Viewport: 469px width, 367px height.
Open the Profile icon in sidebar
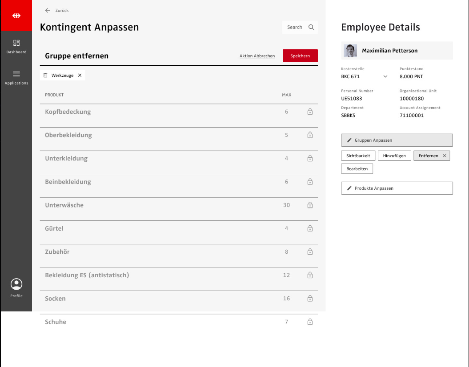point(16,285)
